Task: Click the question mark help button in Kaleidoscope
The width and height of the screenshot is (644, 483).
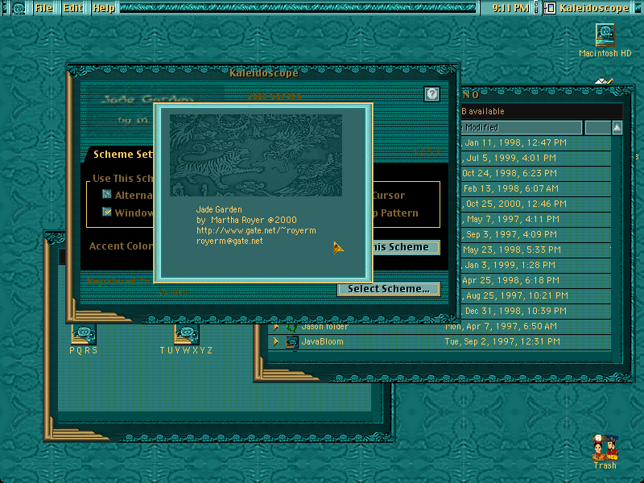Action: click(x=431, y=94)
